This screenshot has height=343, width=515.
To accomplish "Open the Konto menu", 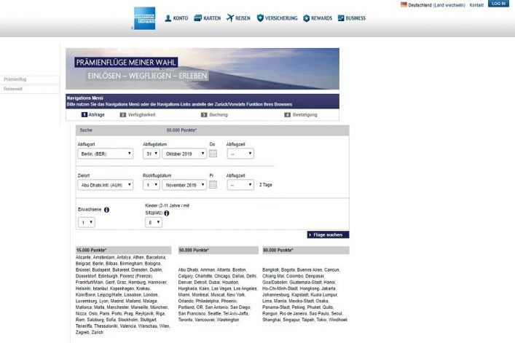I will click(x=176, y=18).
